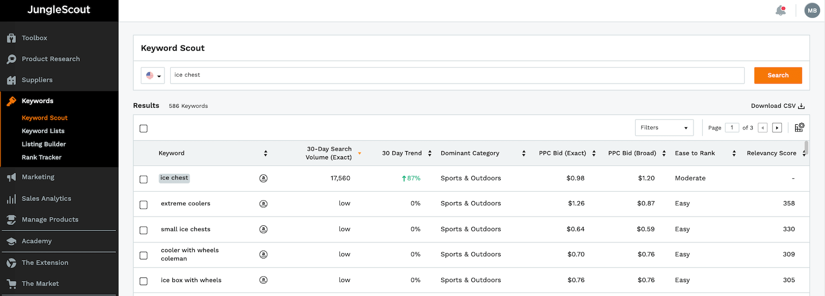Open Keyword Scout in the sidebar
This screenshot has width=825, height=296.
click(44, 118)
